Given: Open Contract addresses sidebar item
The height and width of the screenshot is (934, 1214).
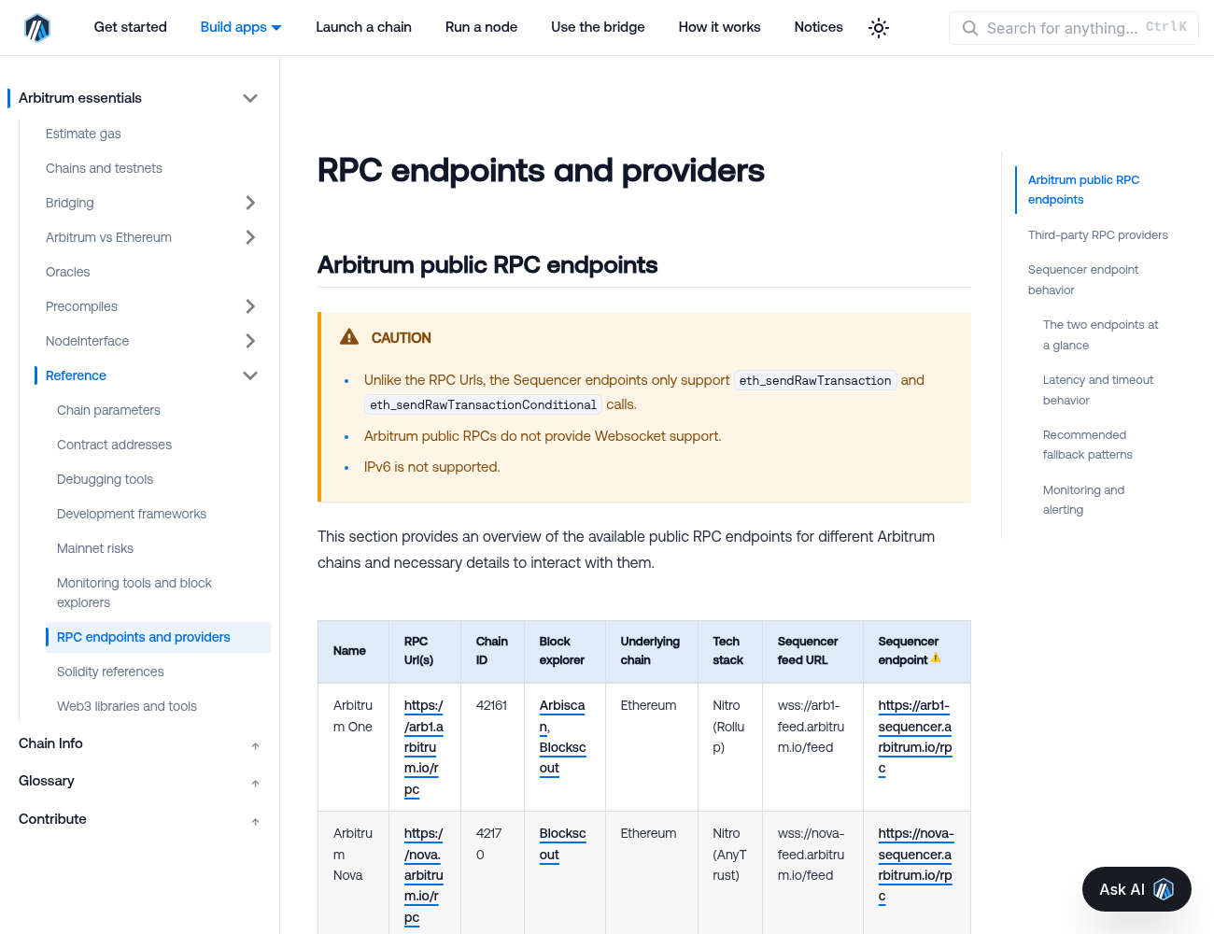Looking at the screenshot, I should click(x=114, y=445).
